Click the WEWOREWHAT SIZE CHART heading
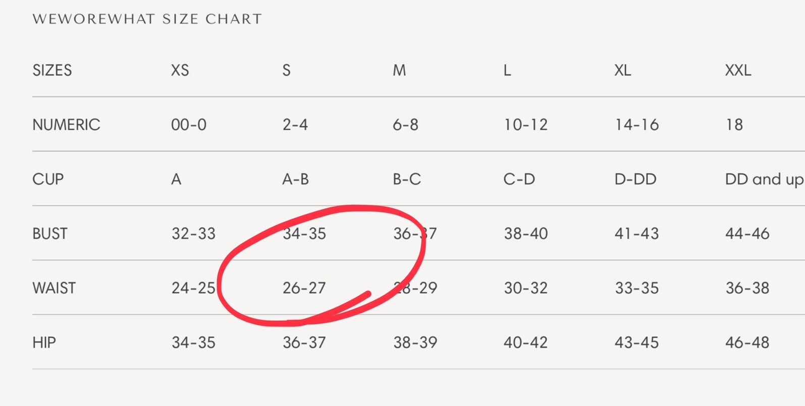The width and height of the screenshot is (805, 406). tap(147, 19)
